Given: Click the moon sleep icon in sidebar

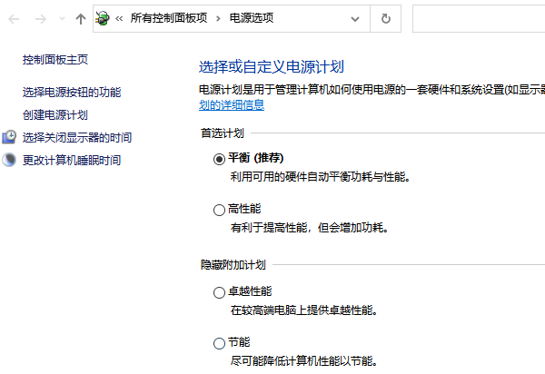Looking at the screenshot, I should click(9, 160).
